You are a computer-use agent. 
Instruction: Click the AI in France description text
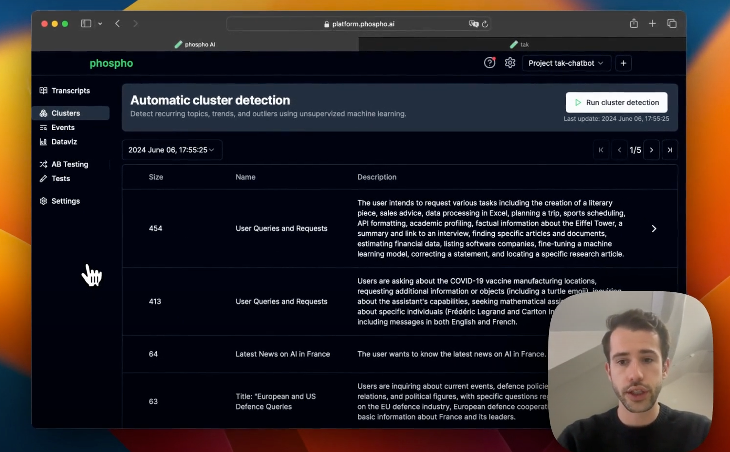(x=451, y=354)
